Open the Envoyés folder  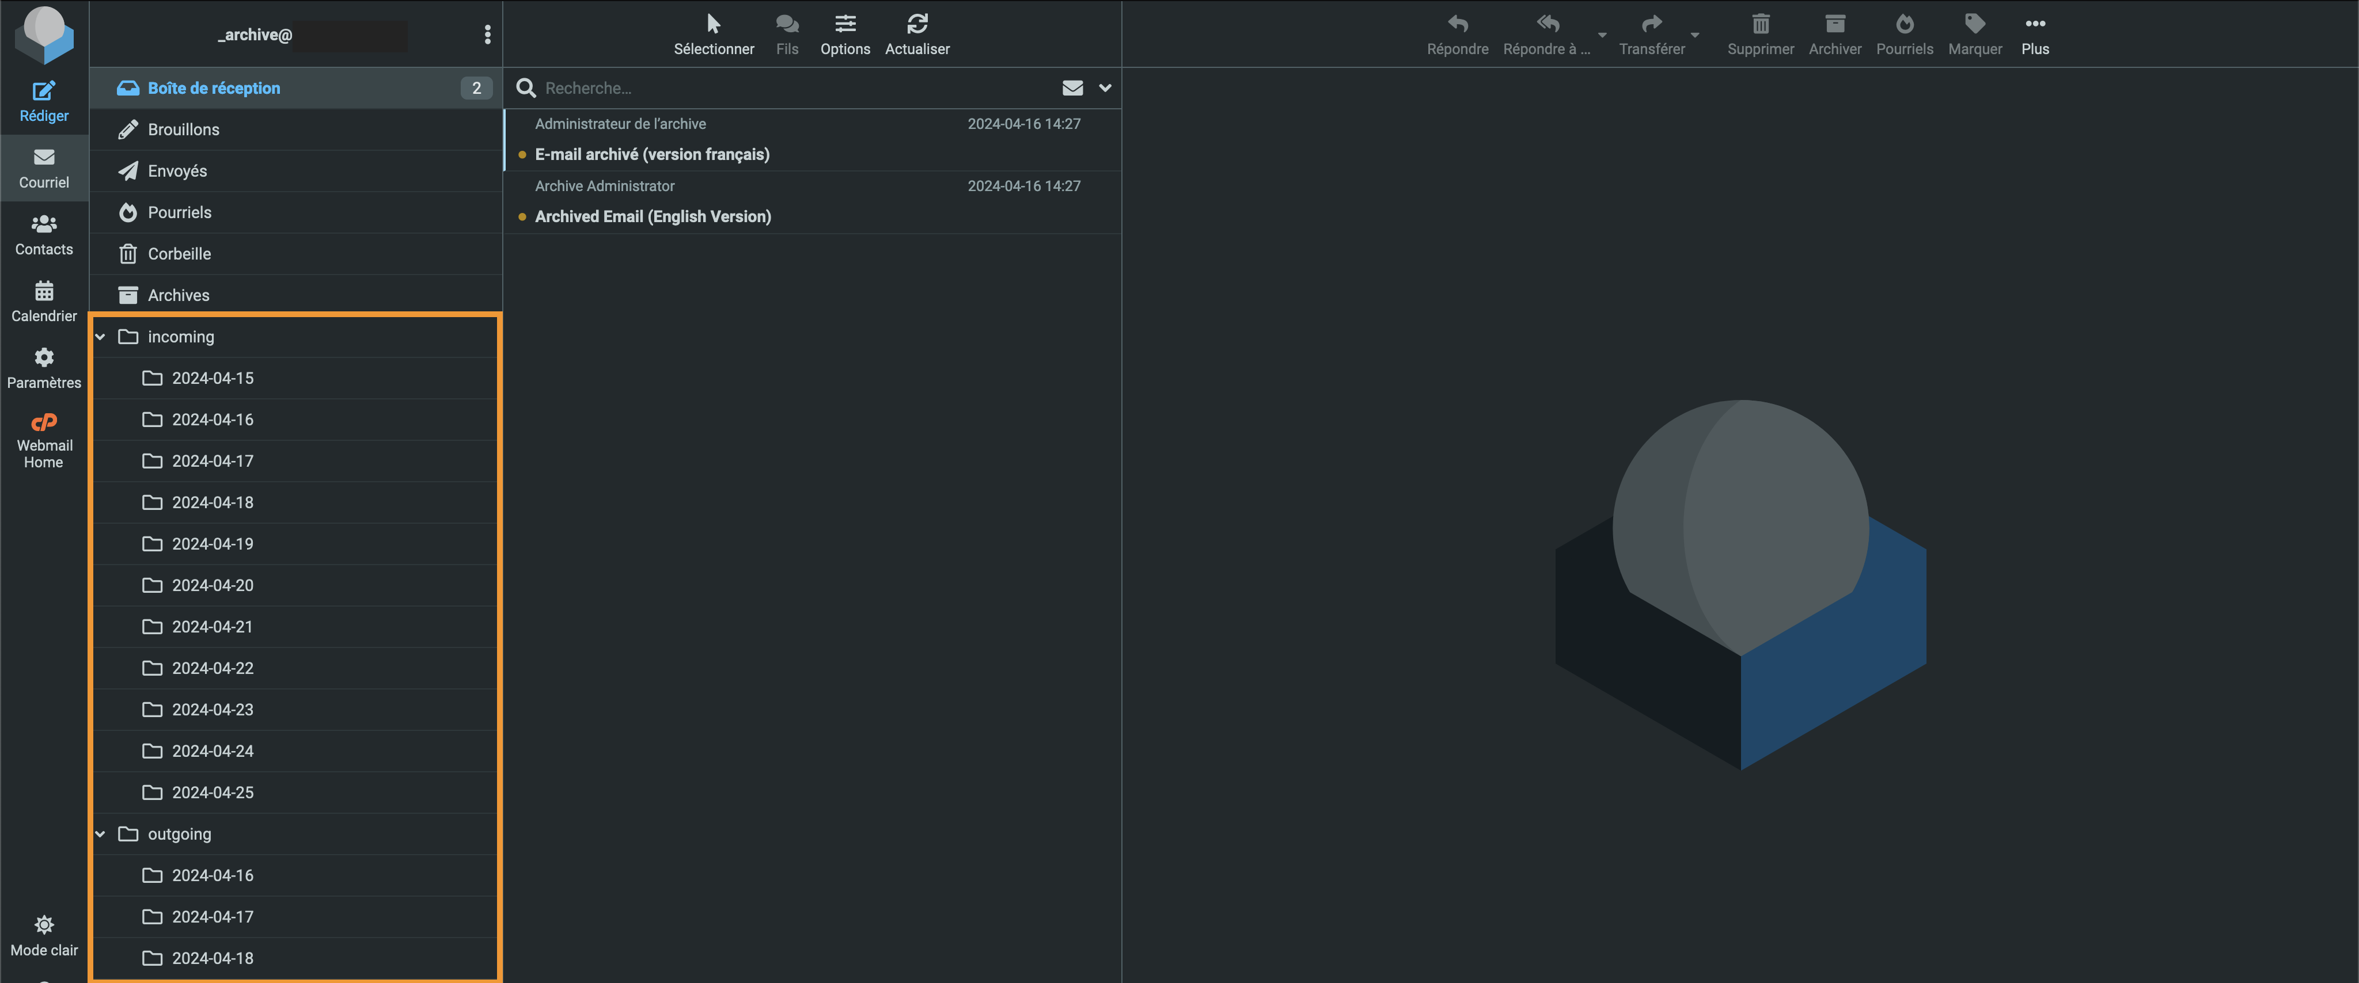click(296, 170)
